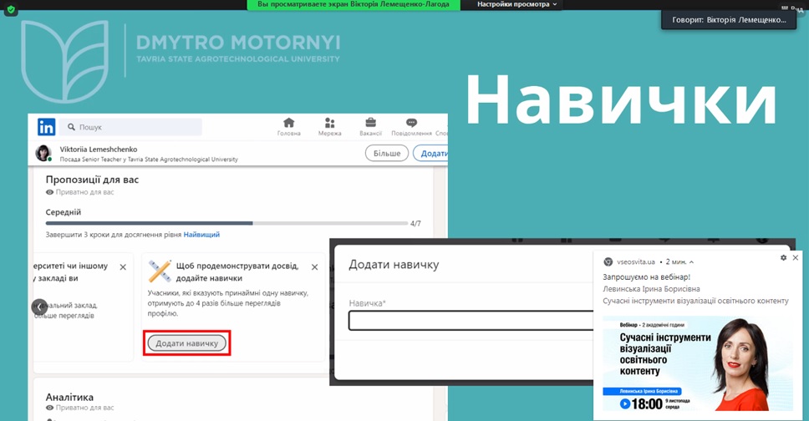Click the 'Говорит: Вікторія Лемещенко' speaker label
The height and width of the screenshot is (421, 809).
pos(729,19)
